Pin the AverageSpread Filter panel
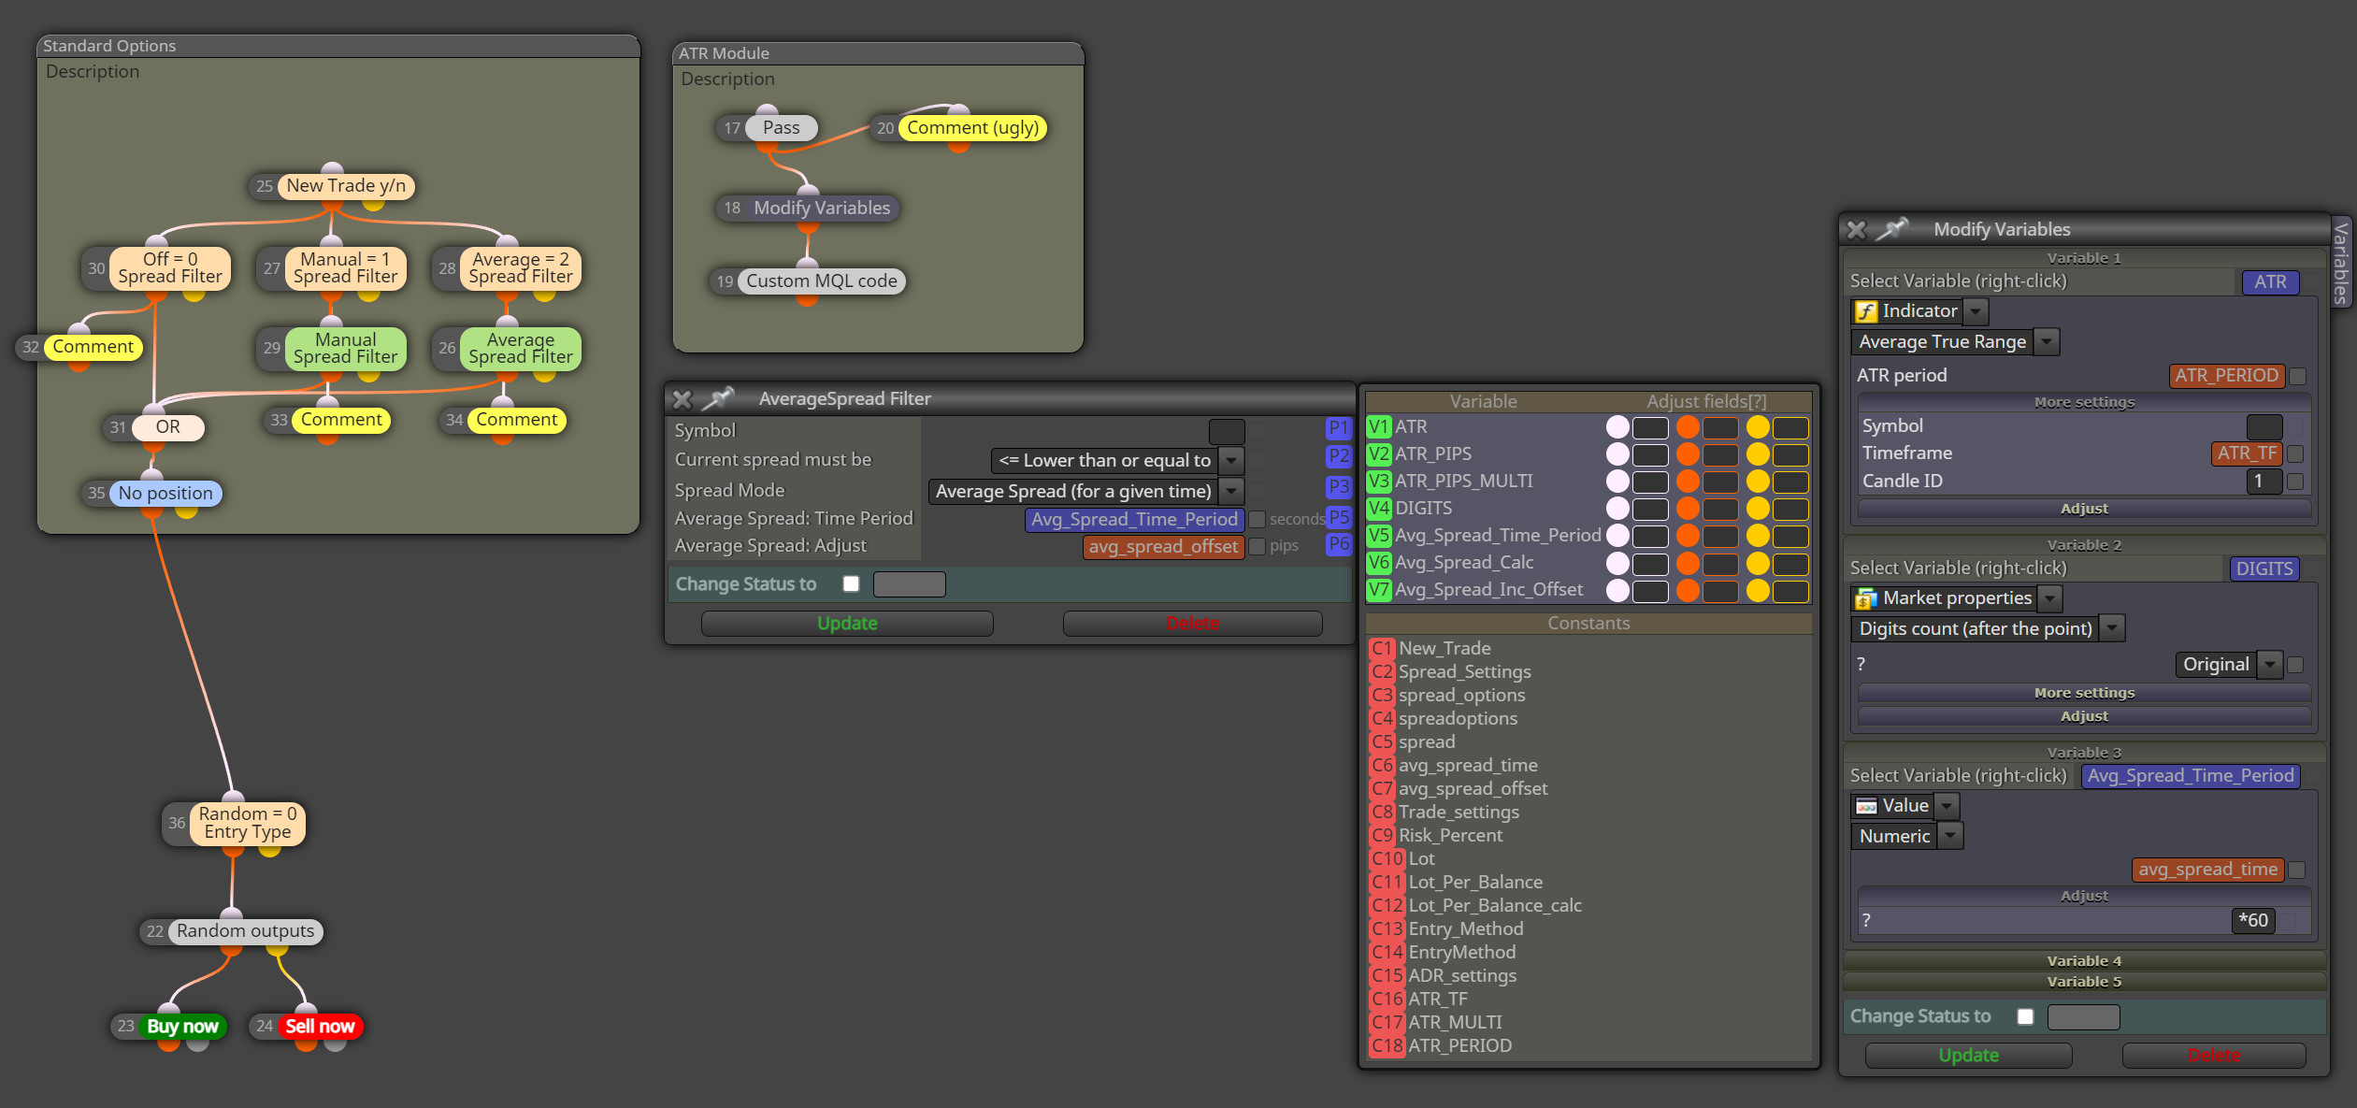This screenshot has width=2357, height=1108. (718, 399)
